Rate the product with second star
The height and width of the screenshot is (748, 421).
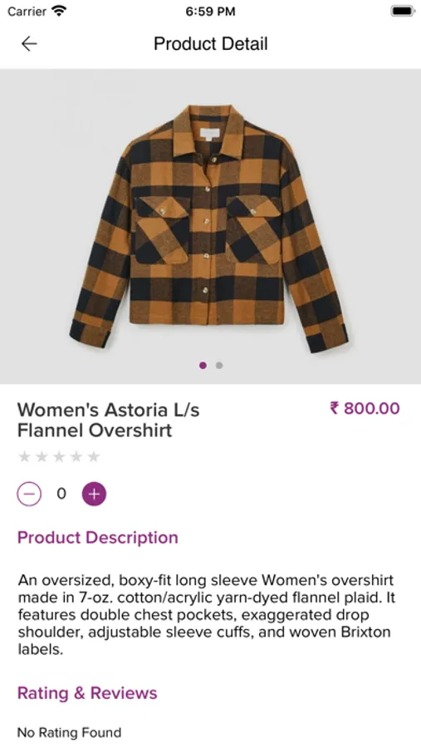coord(42,457)
